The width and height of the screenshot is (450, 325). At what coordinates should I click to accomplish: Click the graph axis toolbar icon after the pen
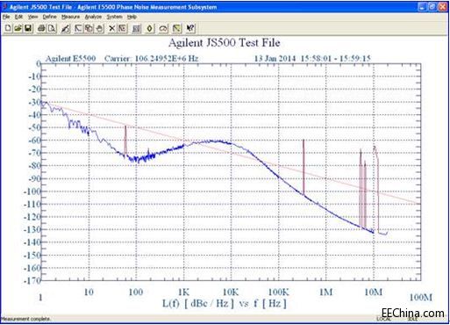pyautogui.click(x=78, y=28)
